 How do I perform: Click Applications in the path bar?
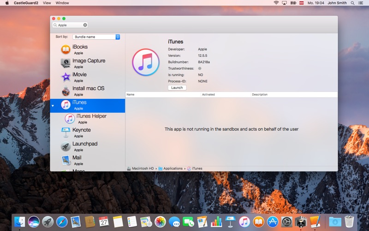point(170,169)
